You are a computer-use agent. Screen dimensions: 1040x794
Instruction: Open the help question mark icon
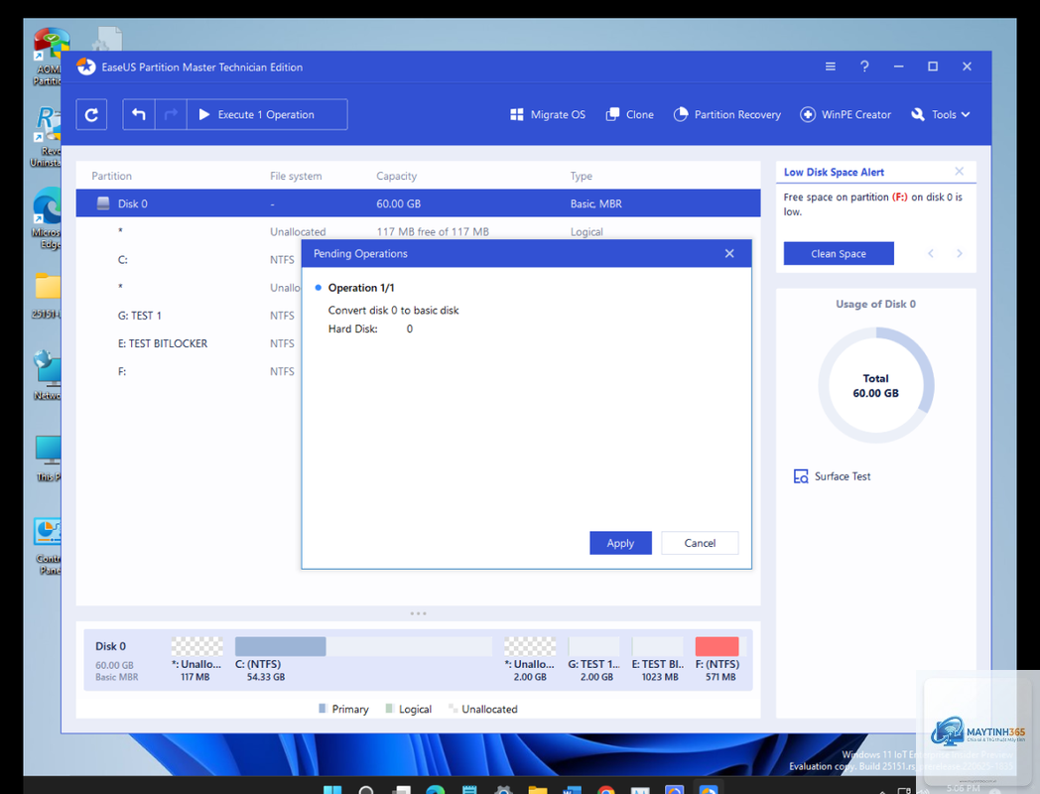pos(864,66)
